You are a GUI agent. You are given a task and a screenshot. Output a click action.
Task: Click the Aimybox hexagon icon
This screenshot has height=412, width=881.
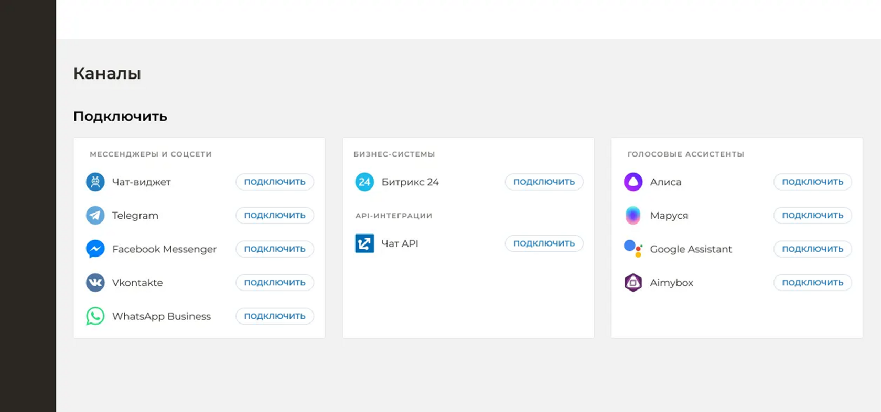coord(633,282)
